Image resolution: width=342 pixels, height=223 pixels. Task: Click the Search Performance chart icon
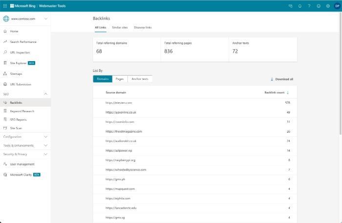click(5, 42)
